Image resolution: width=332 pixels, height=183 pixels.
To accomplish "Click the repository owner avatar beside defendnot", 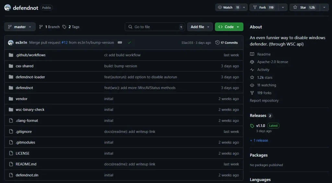I will pos(8,8).
